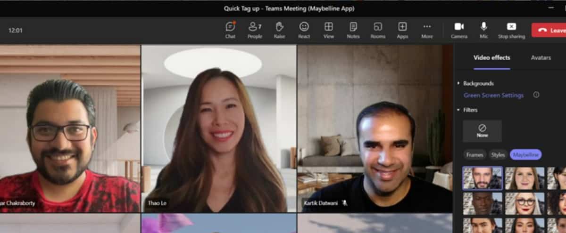566x233 pixels.
Task: Click Thao Le's video tile
Action: pos(219,129)
